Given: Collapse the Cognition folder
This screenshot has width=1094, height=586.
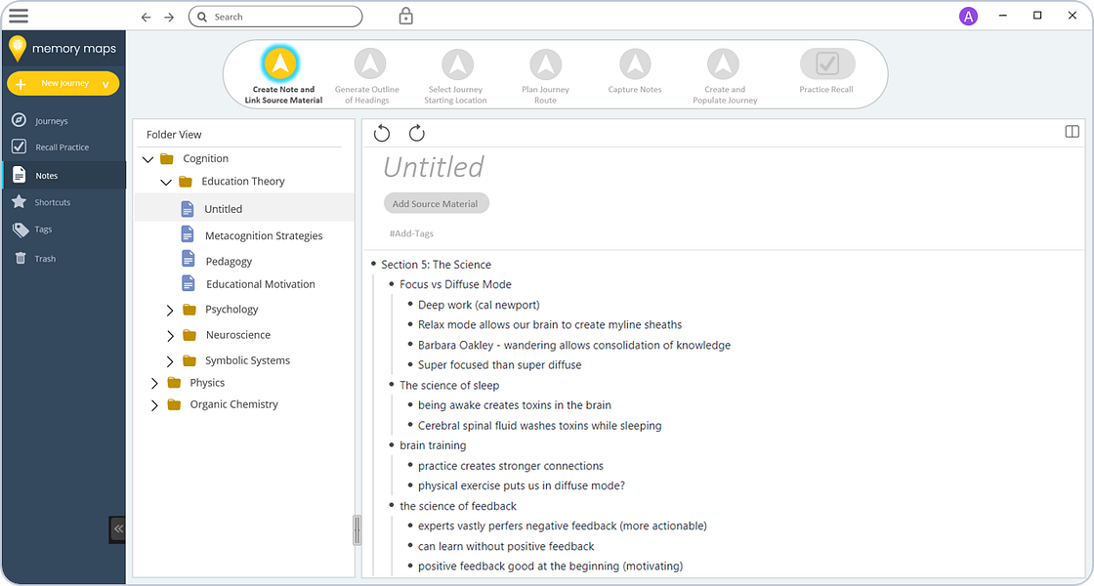Looking at the screenshot, I should click(x=147, y=159).
